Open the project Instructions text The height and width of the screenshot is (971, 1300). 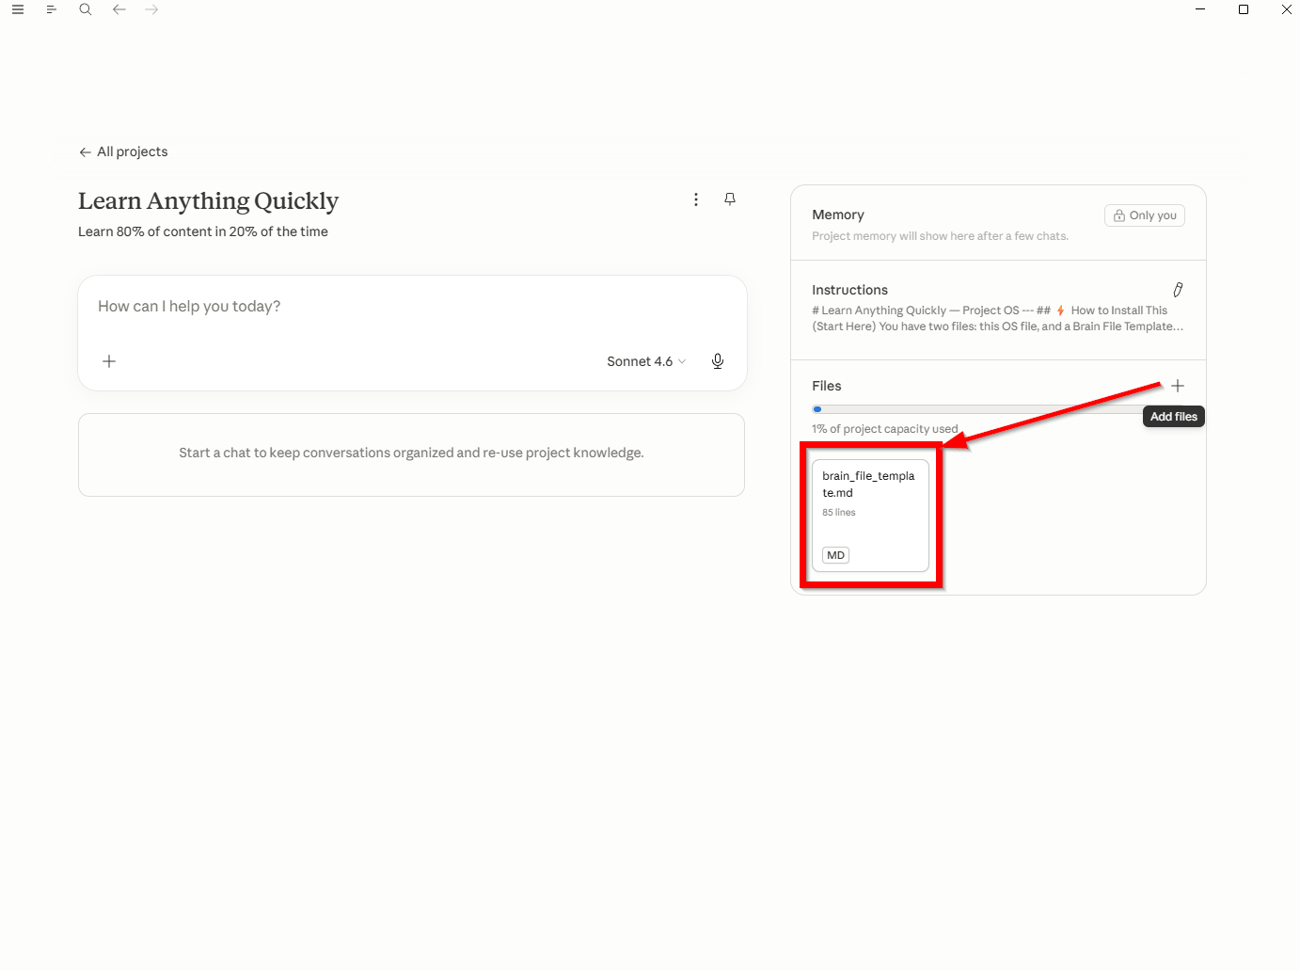pos(998,318)
